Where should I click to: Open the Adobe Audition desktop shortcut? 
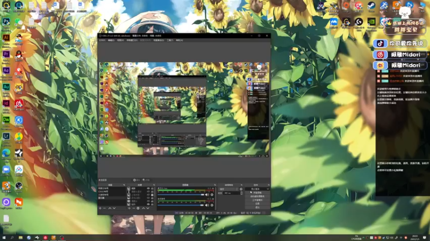(x=6, y=87)
